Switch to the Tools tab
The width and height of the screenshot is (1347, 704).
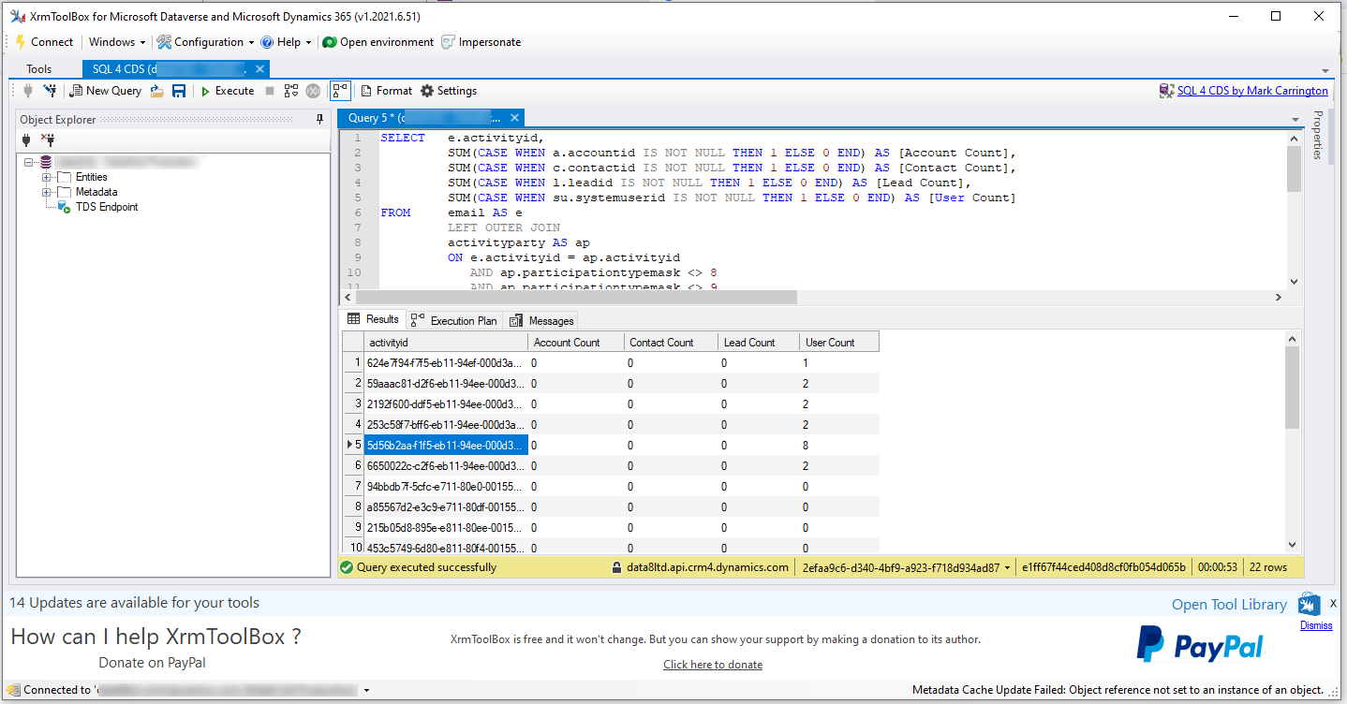tap(39, 69)
